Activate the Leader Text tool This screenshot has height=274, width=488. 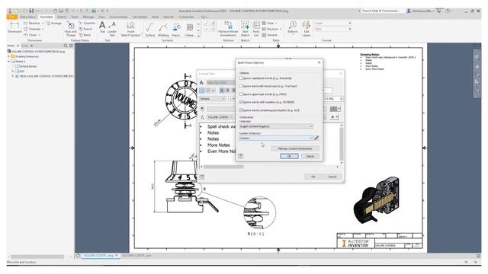112,29
